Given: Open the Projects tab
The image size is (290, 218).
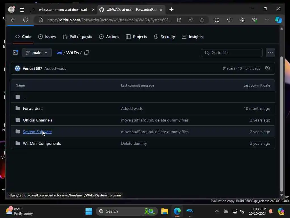Looking at the screenshot, I should point(137,37).
